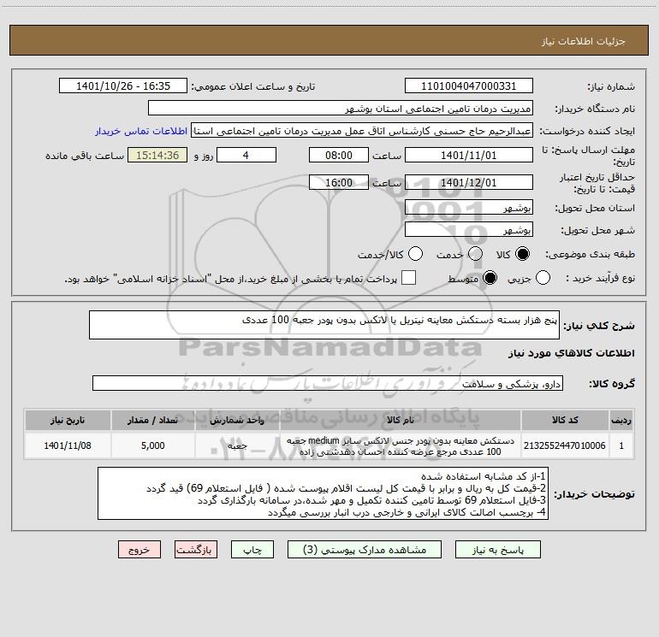Click the گروه کالا field
Image resolution: width=659 pixels, height=637 pixels.
pos(328,383)
